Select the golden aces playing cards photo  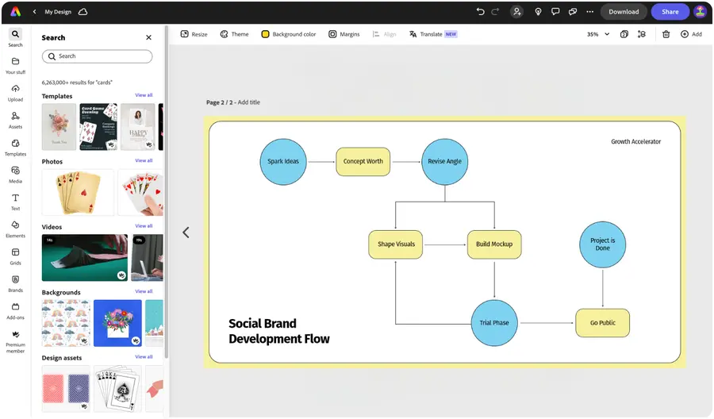[x=78, y=192]
